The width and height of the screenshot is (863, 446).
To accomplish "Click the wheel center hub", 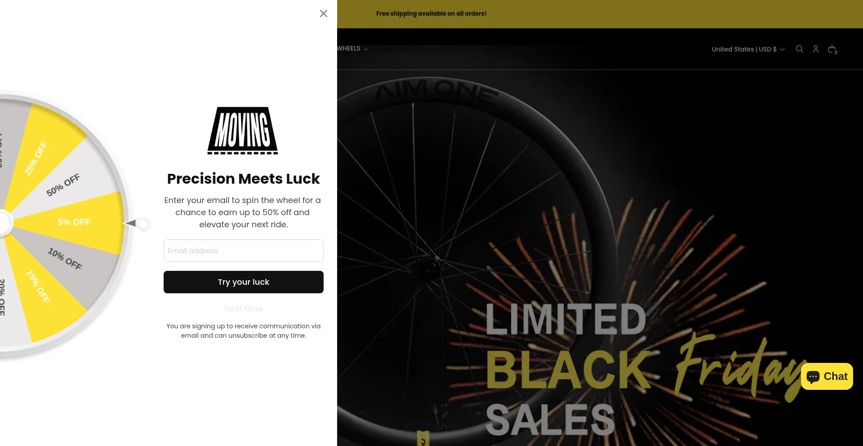I will point(4,222).
